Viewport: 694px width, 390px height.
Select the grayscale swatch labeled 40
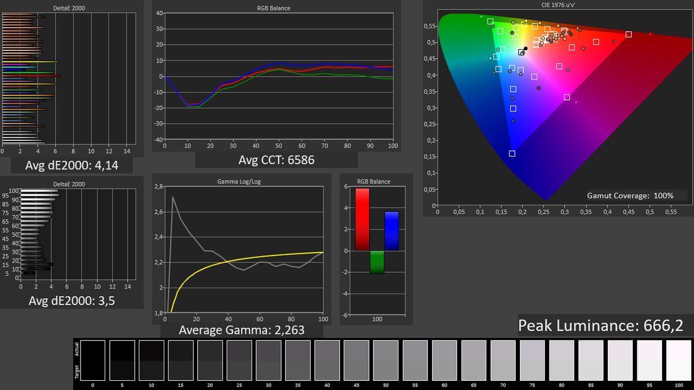tap(327, 360)
